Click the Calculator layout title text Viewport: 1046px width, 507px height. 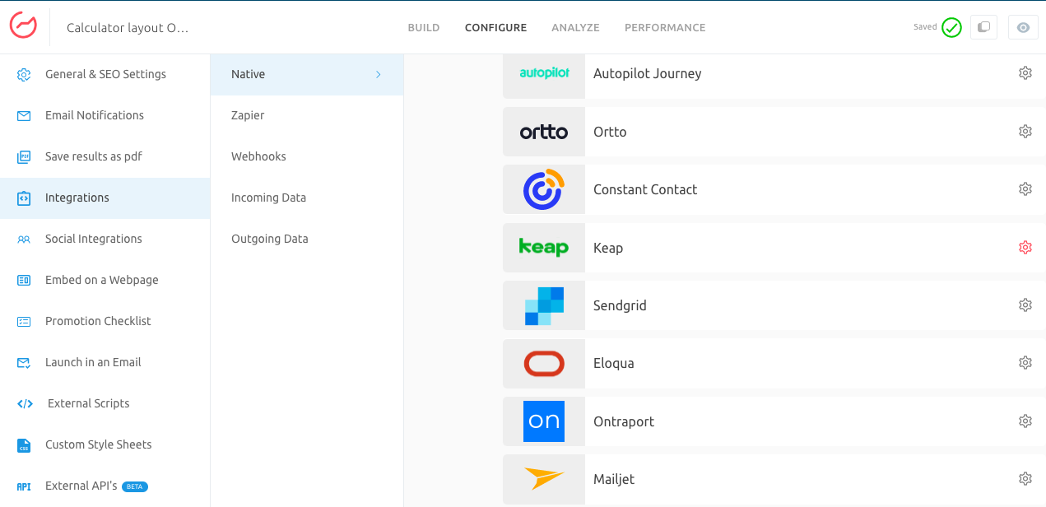pos(128,28)
